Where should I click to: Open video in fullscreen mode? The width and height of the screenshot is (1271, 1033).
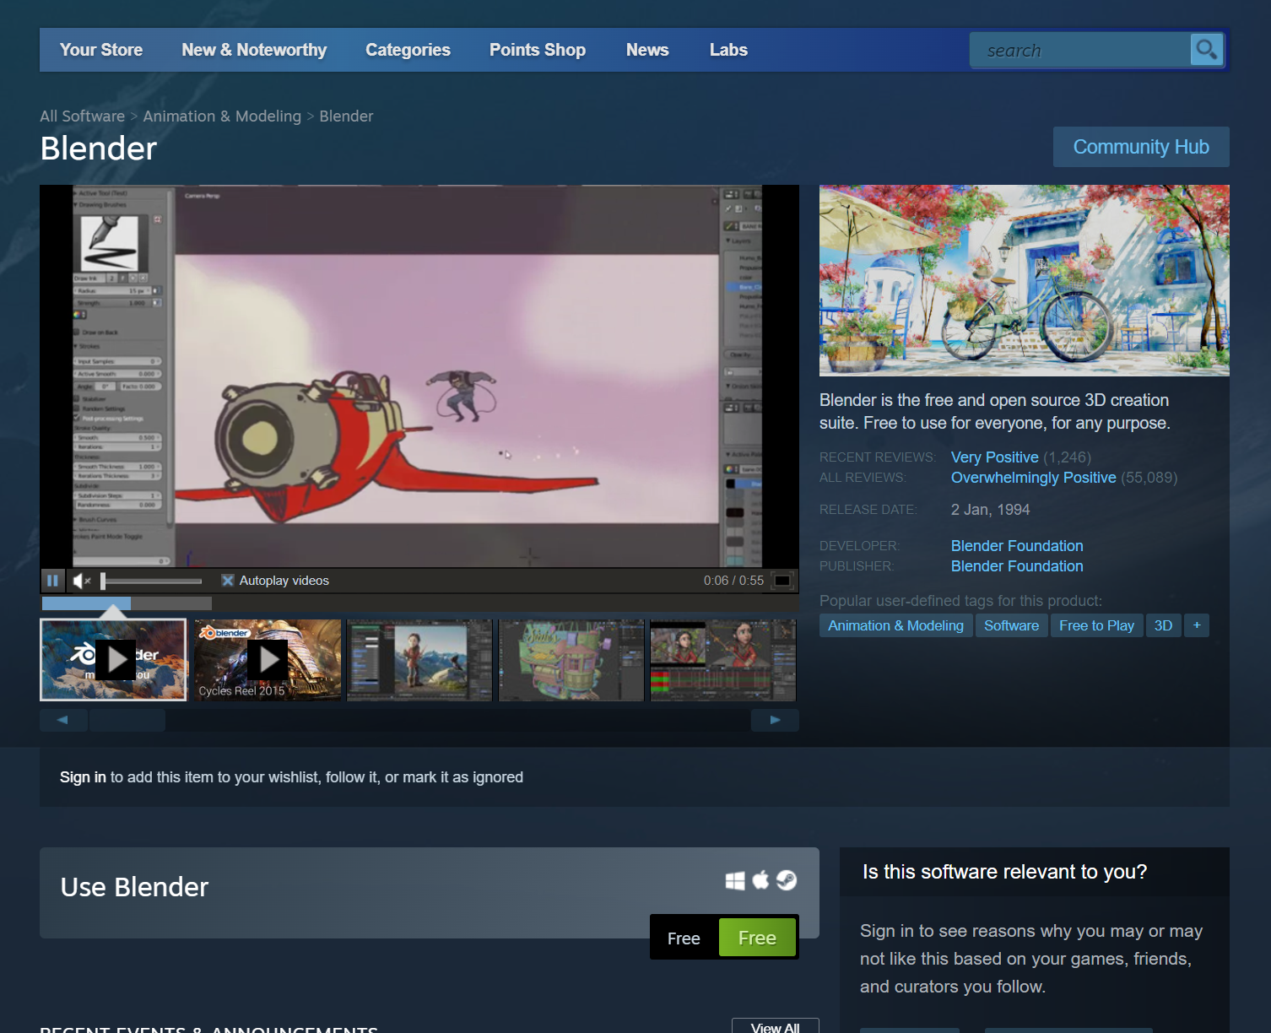tap(782, 581)
